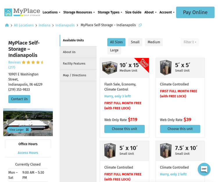This screenshot has width=218, height=182.
Task: Click the MyPlace Self-Storage logo
Action: pyautogui.click(x=22, y=12)
